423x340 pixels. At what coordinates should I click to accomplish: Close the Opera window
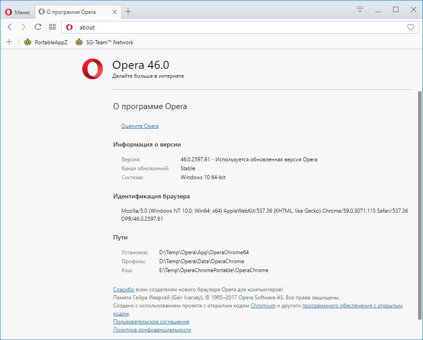pyautogui.click(x=413, y=9)
